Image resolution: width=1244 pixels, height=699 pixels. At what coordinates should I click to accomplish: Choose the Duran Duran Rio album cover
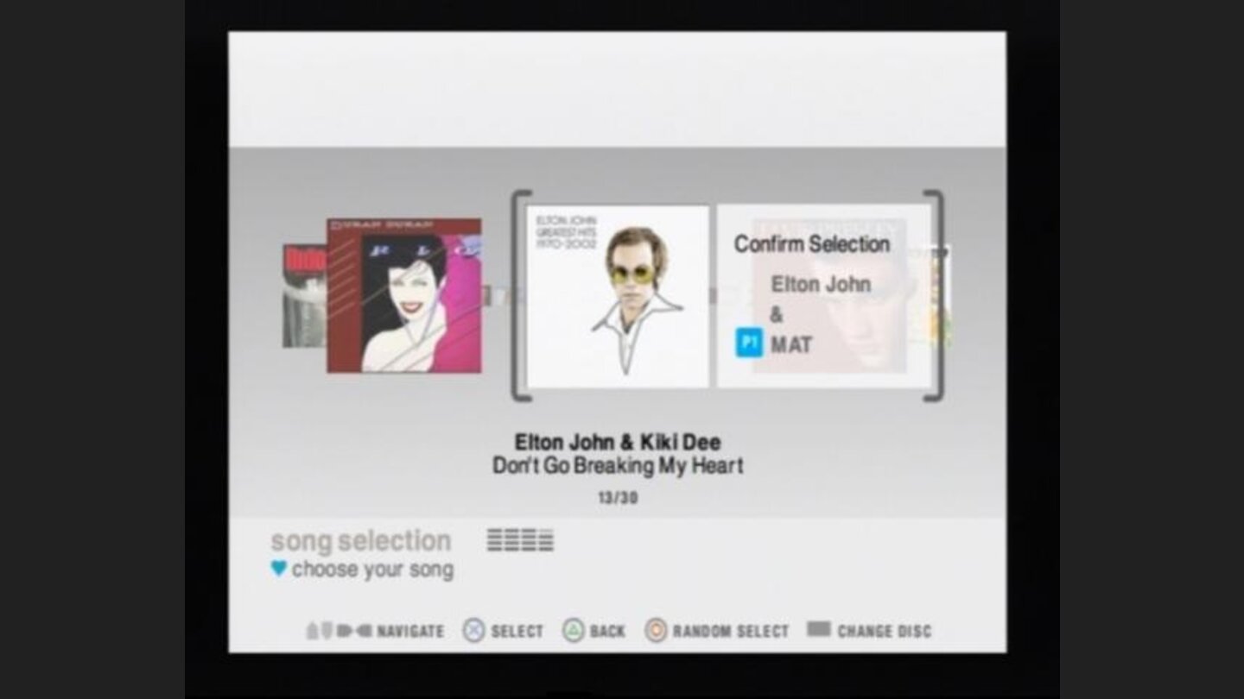(404, 295)
